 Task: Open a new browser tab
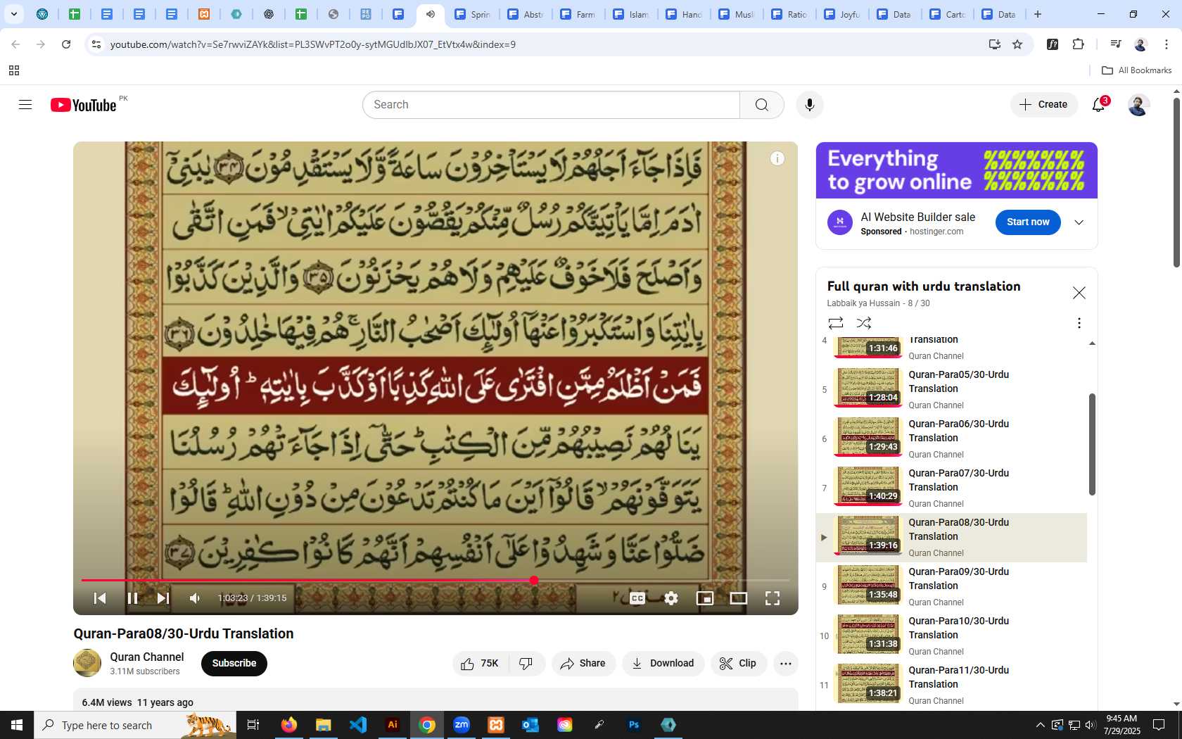point(1038,14)
